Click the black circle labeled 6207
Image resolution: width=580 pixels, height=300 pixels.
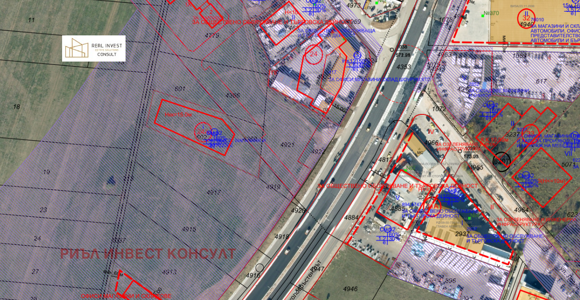pos(501,162)
